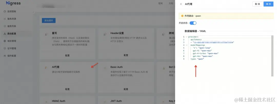This screenshot has height=104, width=277.
Task: Open 证书管理 from the sidebar
Action: pyautogui.click(x=12, y=48)
